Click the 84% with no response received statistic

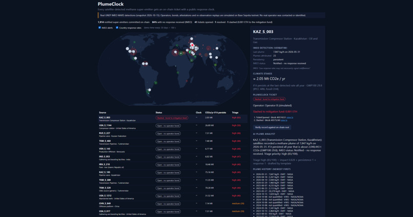(x=172, y=23)
